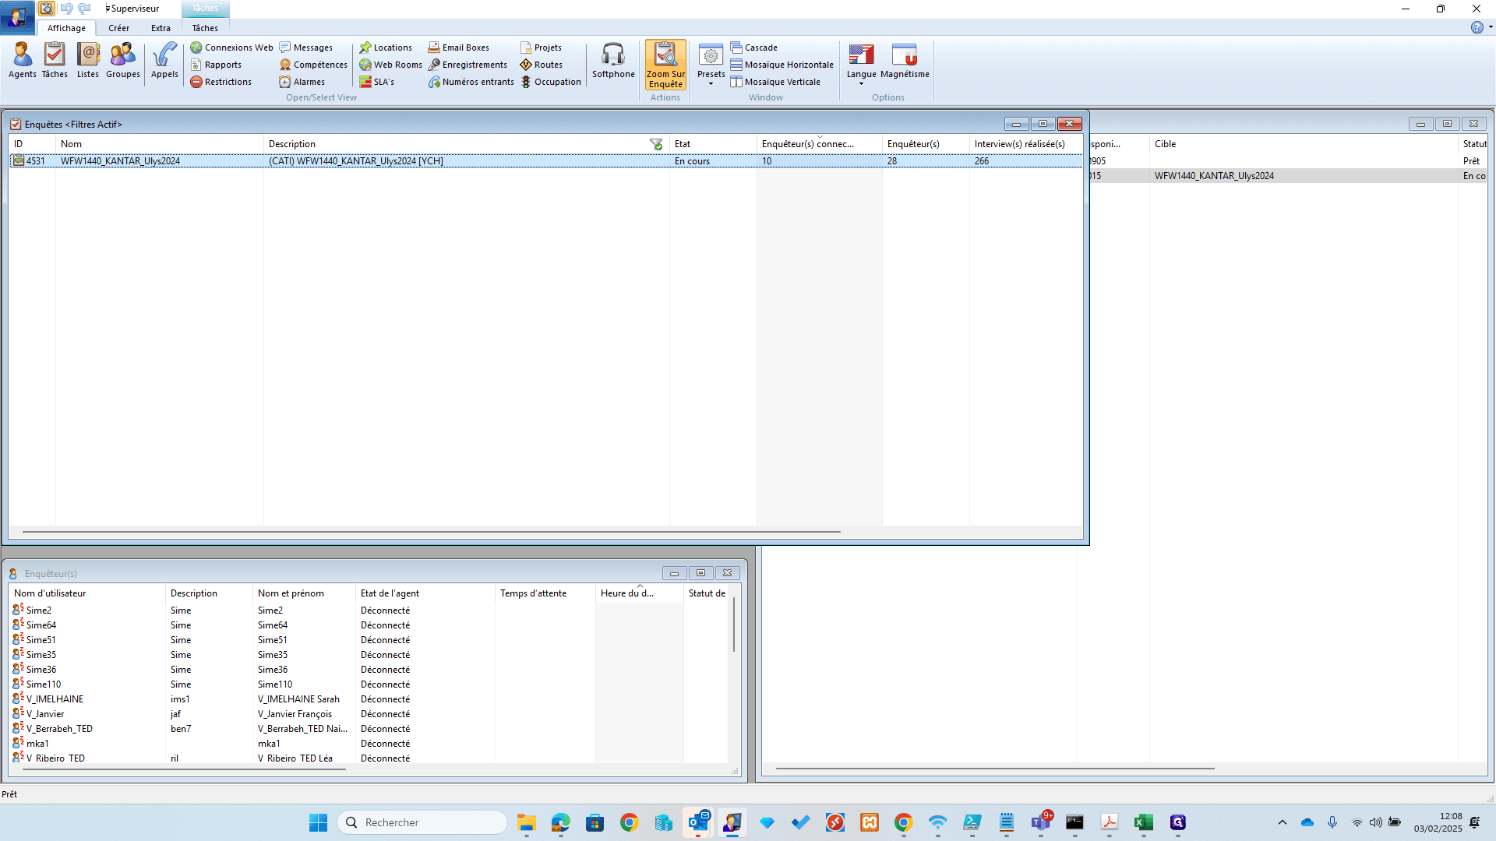
Task: Open the Appels view icon
Action: pos(164,61)
